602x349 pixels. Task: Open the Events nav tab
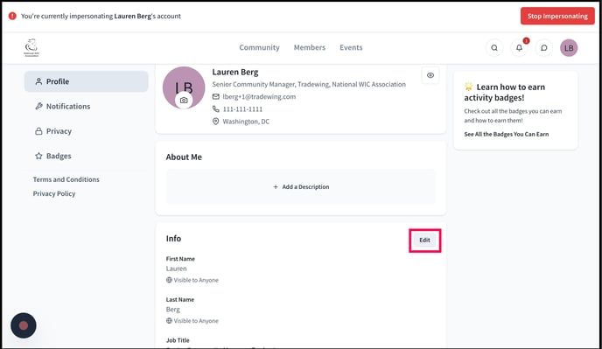(x=351, y=47)
